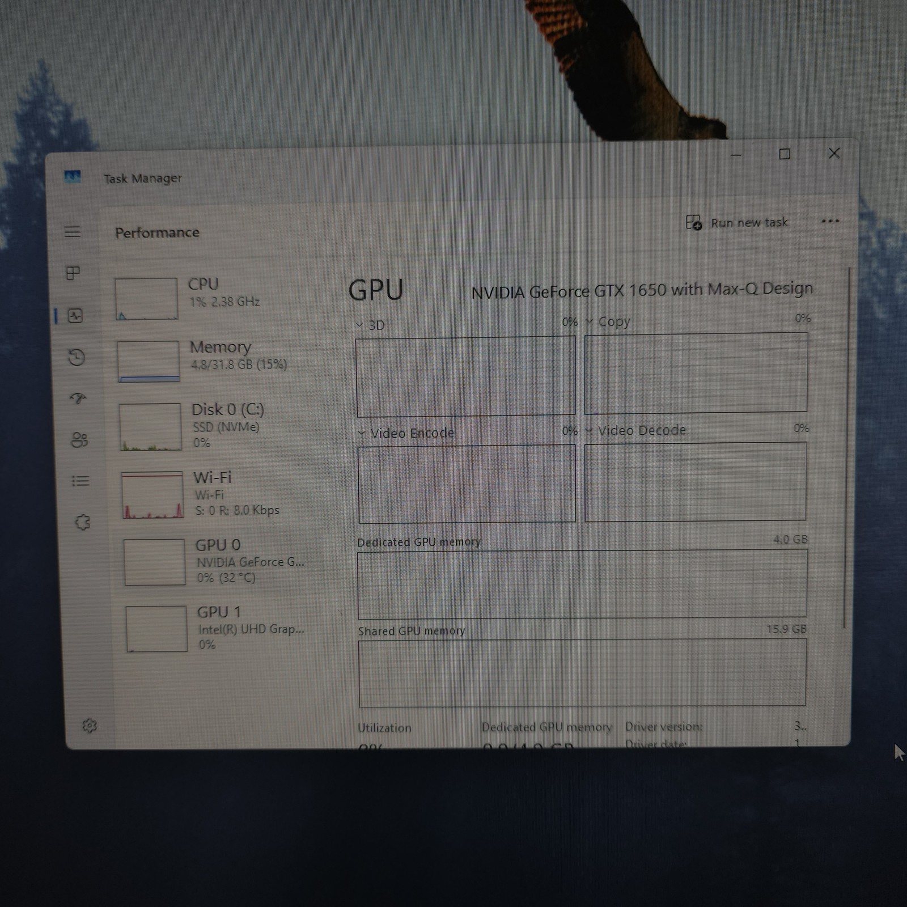
Task: Minimize the Task Manager window
Action: [x=736, y=155]
